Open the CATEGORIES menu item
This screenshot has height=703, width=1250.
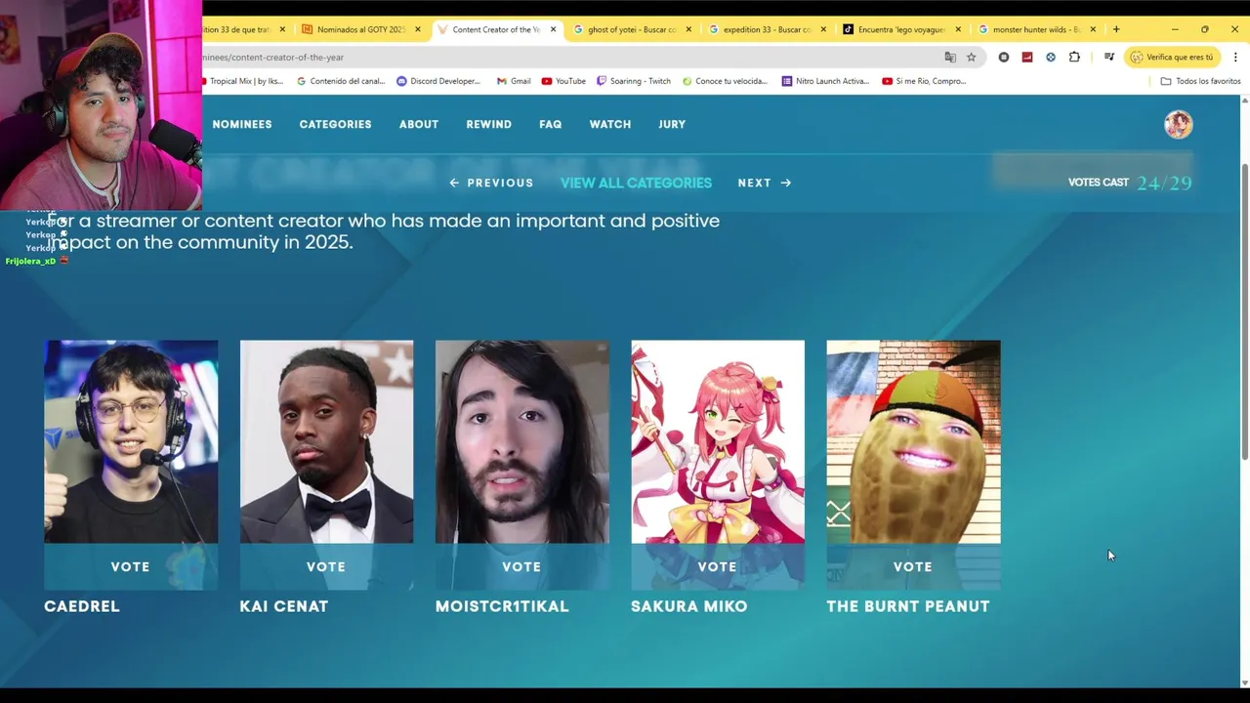pos(335,124)
